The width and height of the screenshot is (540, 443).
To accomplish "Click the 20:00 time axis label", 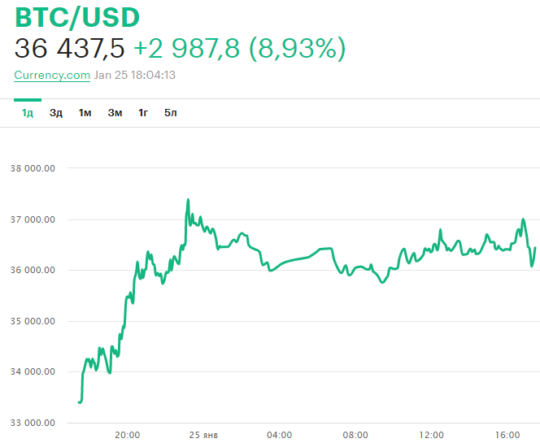I will (128, 435).
